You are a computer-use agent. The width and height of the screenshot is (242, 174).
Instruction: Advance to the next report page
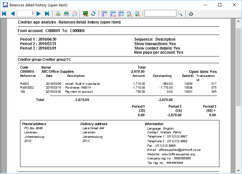(x=39, y=14)
